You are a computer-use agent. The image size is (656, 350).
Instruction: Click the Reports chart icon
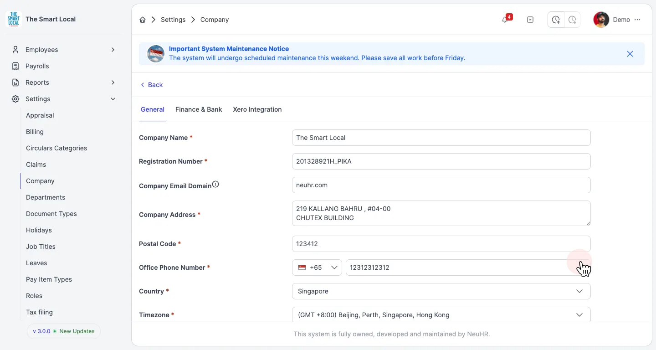(15, 82)
